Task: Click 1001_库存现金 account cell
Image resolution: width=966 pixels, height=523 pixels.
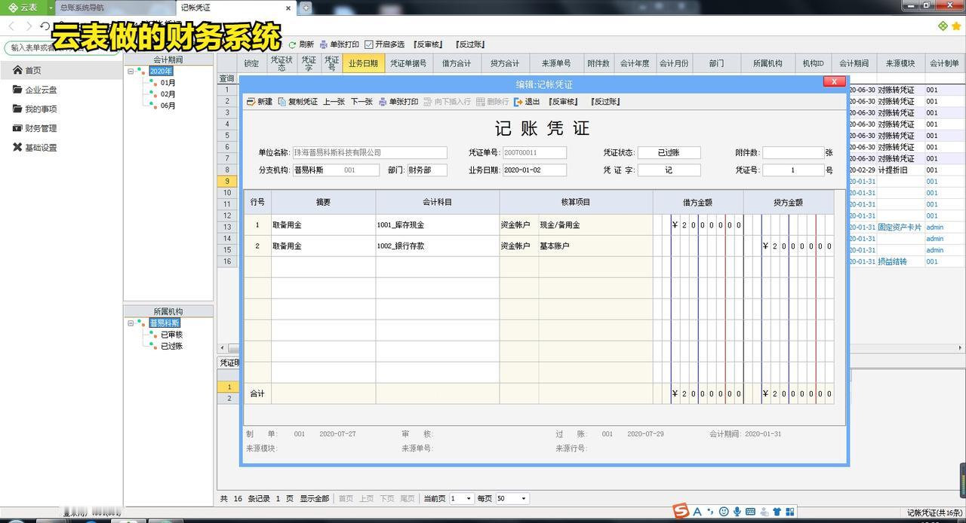Action: [438, 225]
